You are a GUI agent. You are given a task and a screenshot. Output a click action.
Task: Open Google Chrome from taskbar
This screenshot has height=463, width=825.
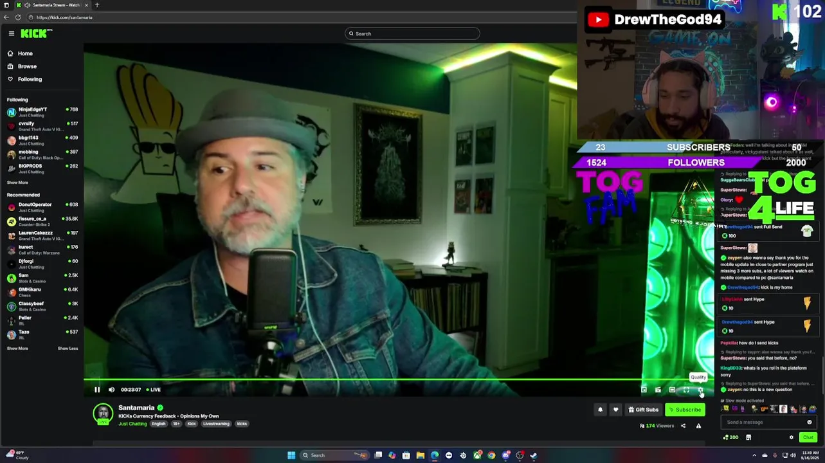tap(491, 455)
